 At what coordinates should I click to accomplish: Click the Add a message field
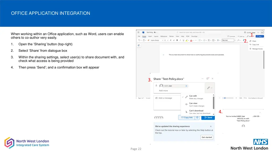pos(167,103)
